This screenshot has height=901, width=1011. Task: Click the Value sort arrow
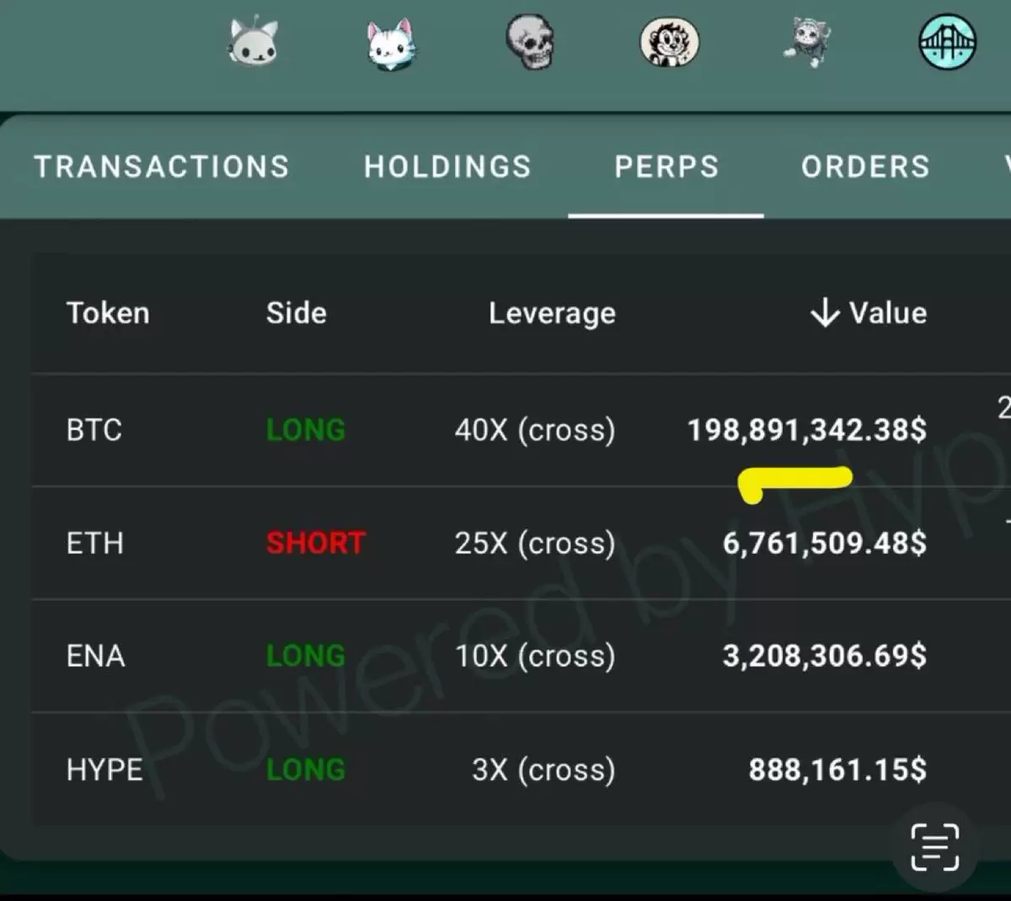coord(824,312)
